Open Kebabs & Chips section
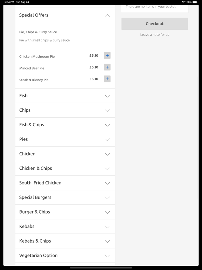This screenshot has height=270, width=202. click(107, 241)
